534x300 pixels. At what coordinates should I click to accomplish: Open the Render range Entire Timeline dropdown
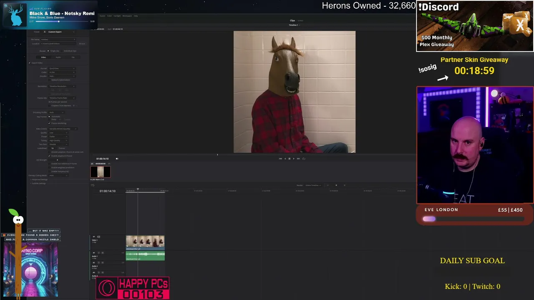[313, 185]
